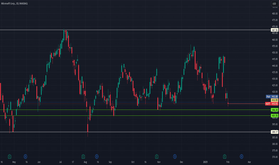Click the 385.00 price scale value
This screenshot has width=279, height=165.
[x=275, y=137]
